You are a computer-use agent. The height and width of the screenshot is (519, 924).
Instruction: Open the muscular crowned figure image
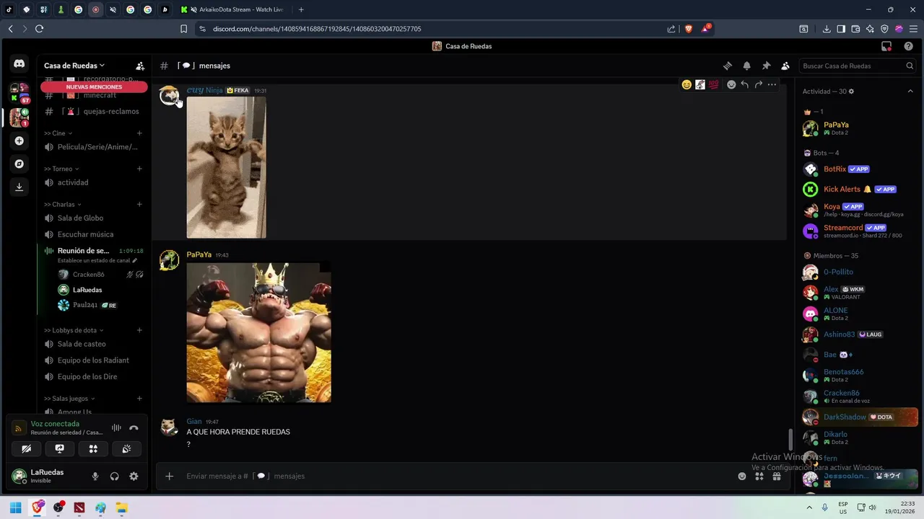[x=258, y=332]
